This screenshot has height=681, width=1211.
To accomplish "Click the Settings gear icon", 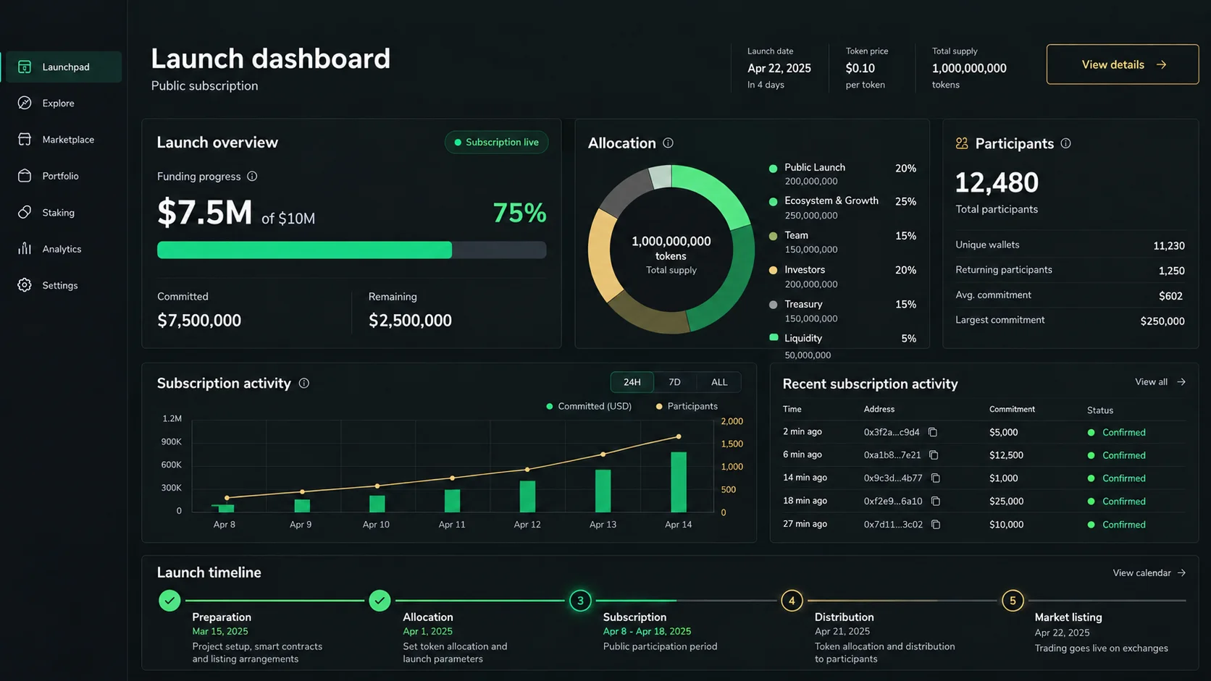I will coord(25,285).
